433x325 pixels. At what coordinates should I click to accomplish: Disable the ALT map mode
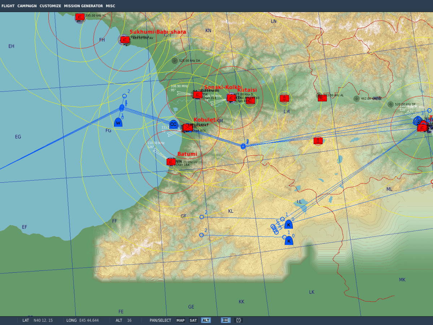206,320
